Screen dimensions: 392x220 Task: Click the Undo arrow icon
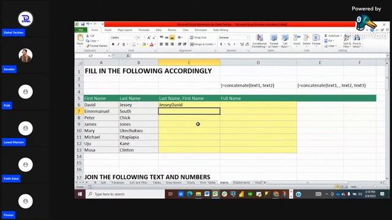(88, 24)
